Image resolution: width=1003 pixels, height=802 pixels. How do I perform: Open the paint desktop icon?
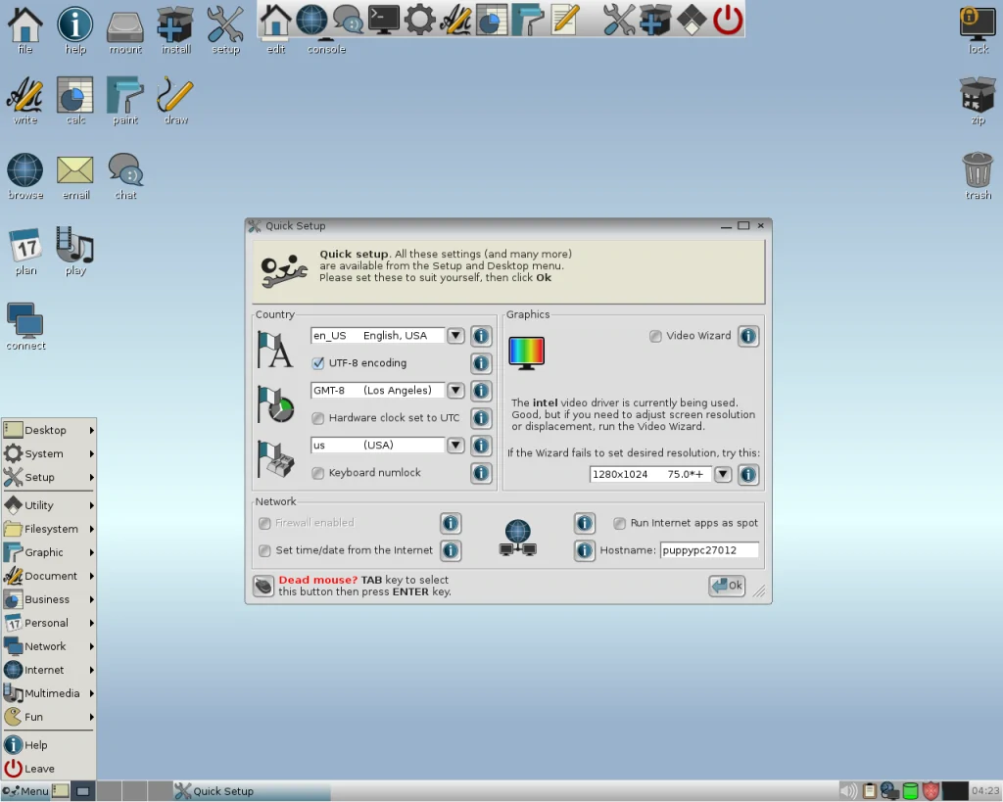tap(125, 97)
